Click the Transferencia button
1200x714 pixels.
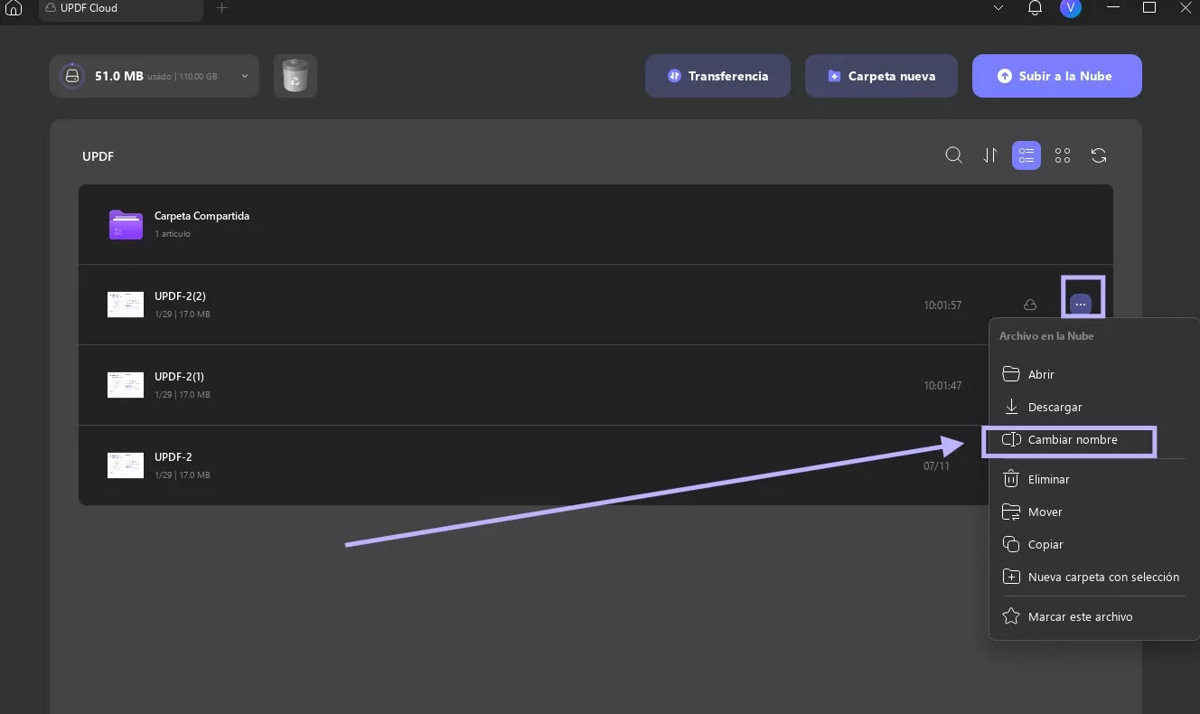[717, 76]
